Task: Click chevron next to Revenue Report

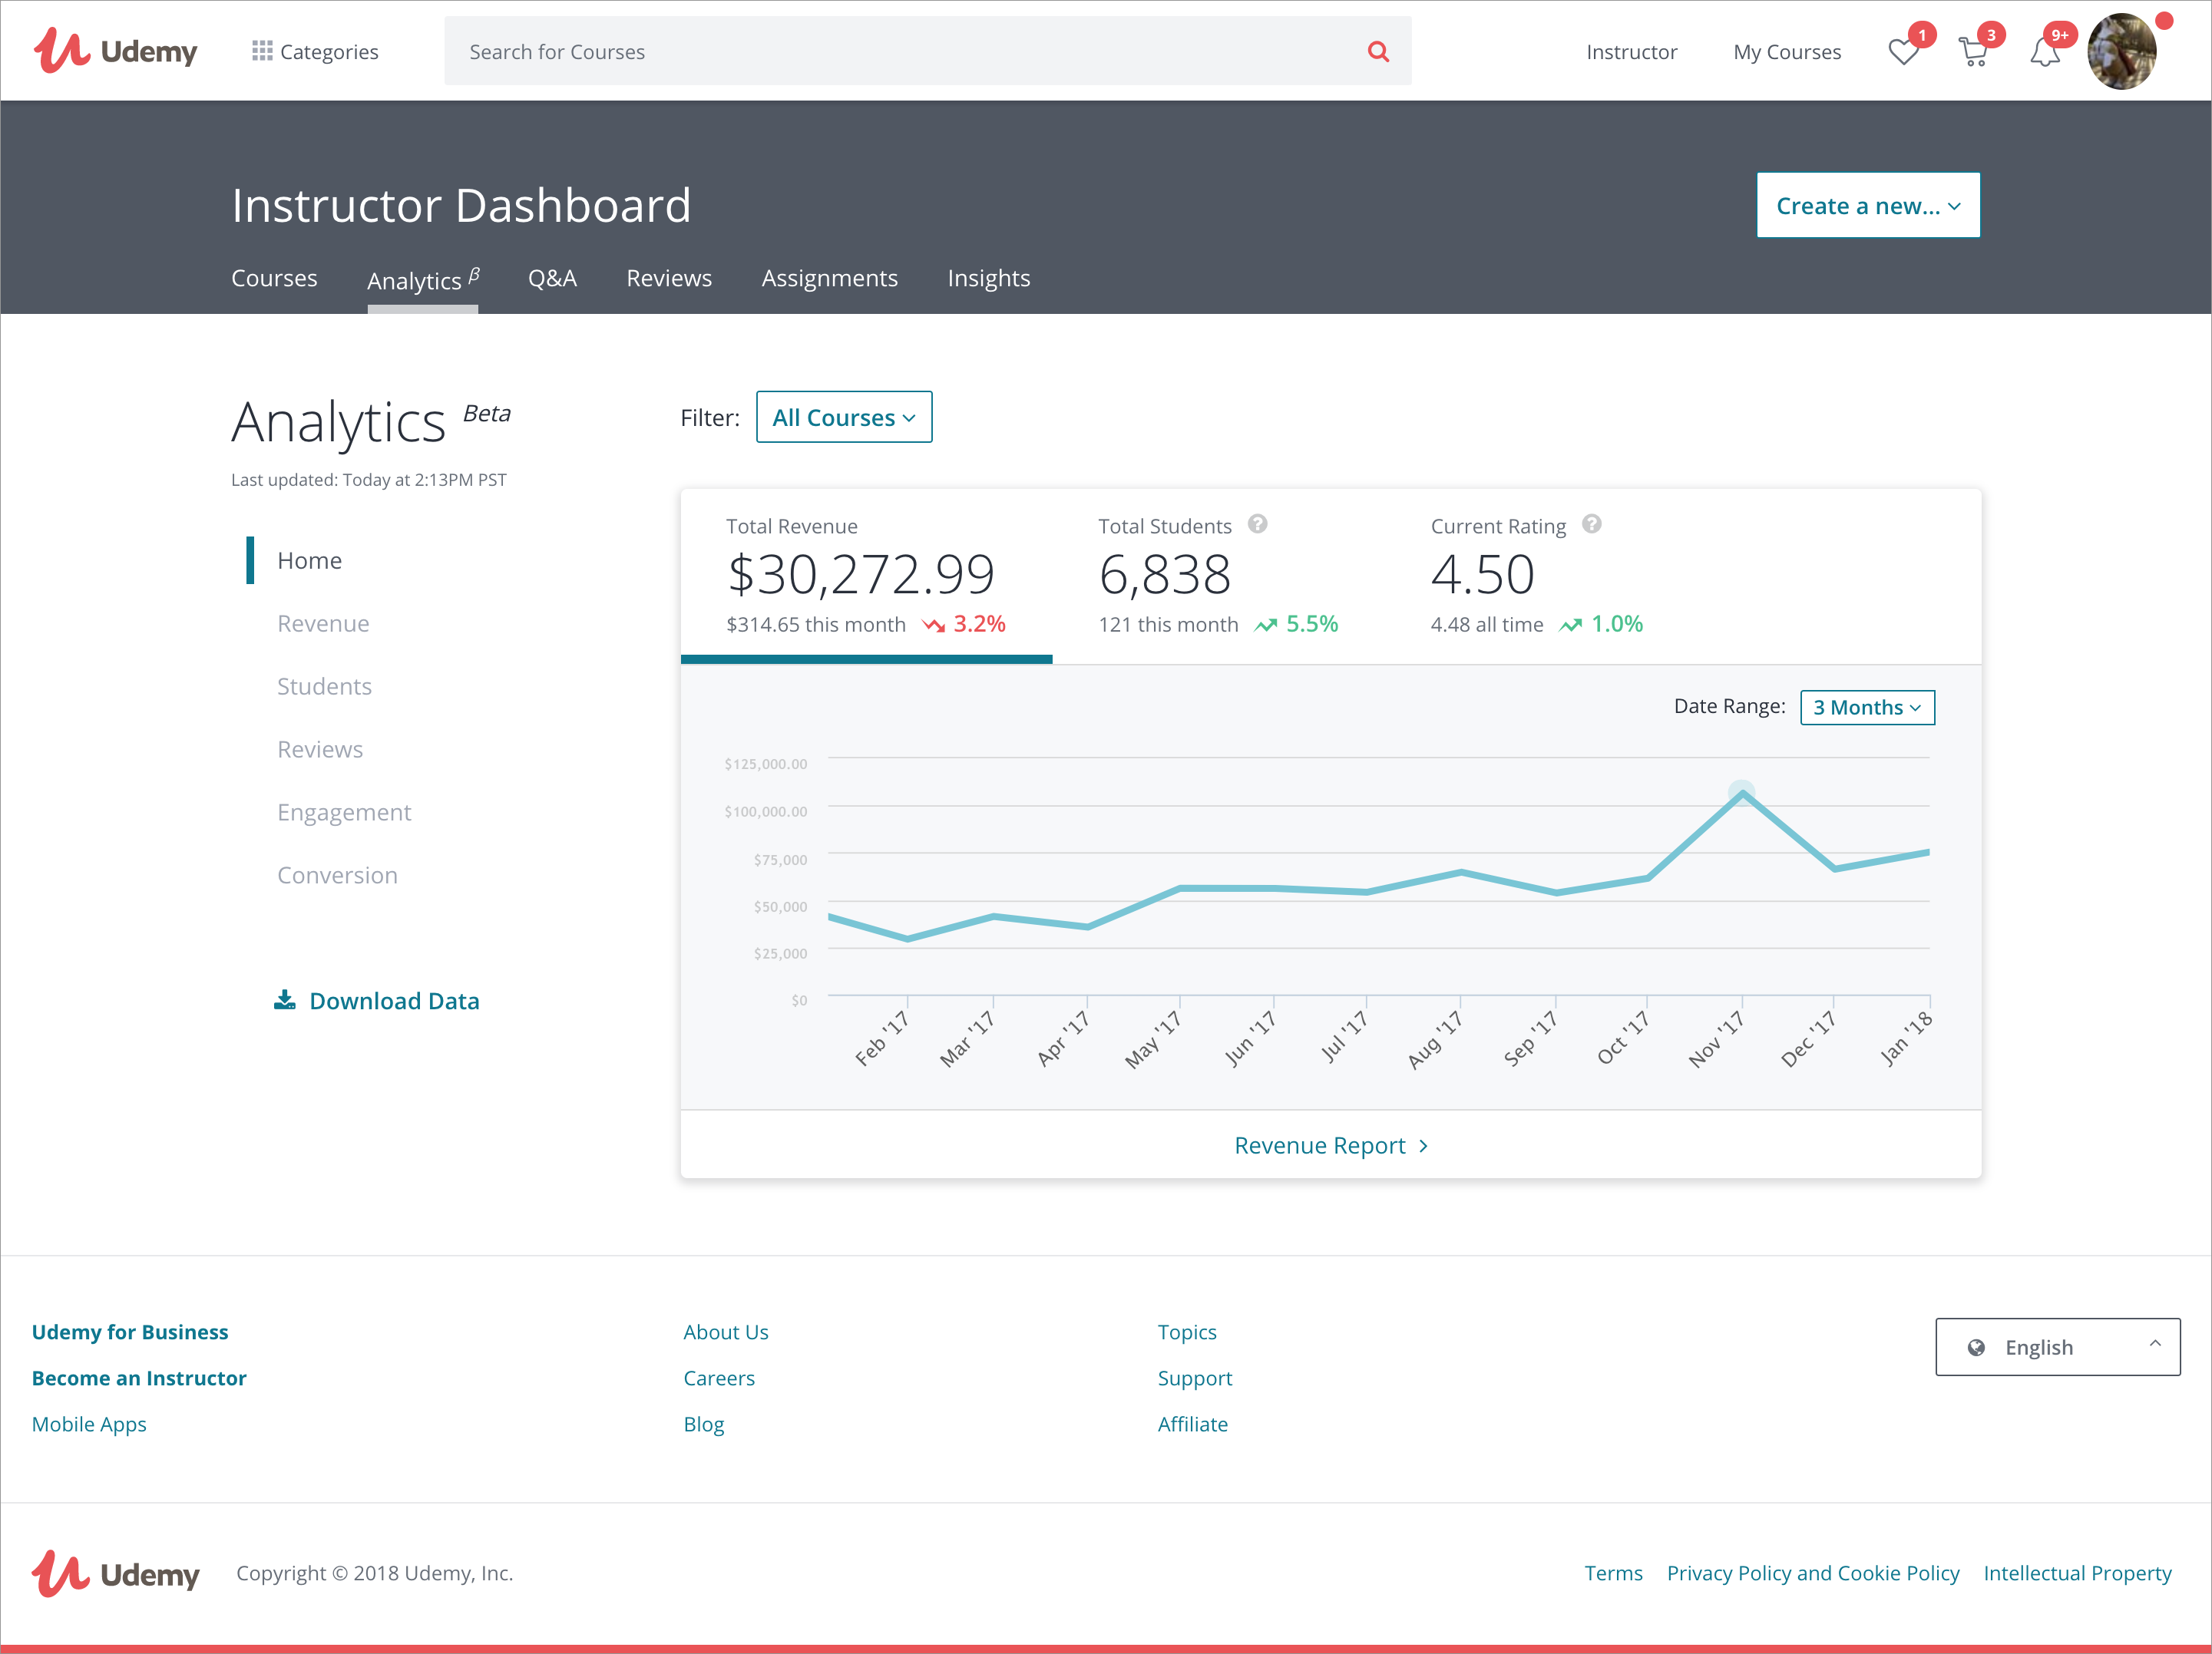Action: [1424, 1147]
